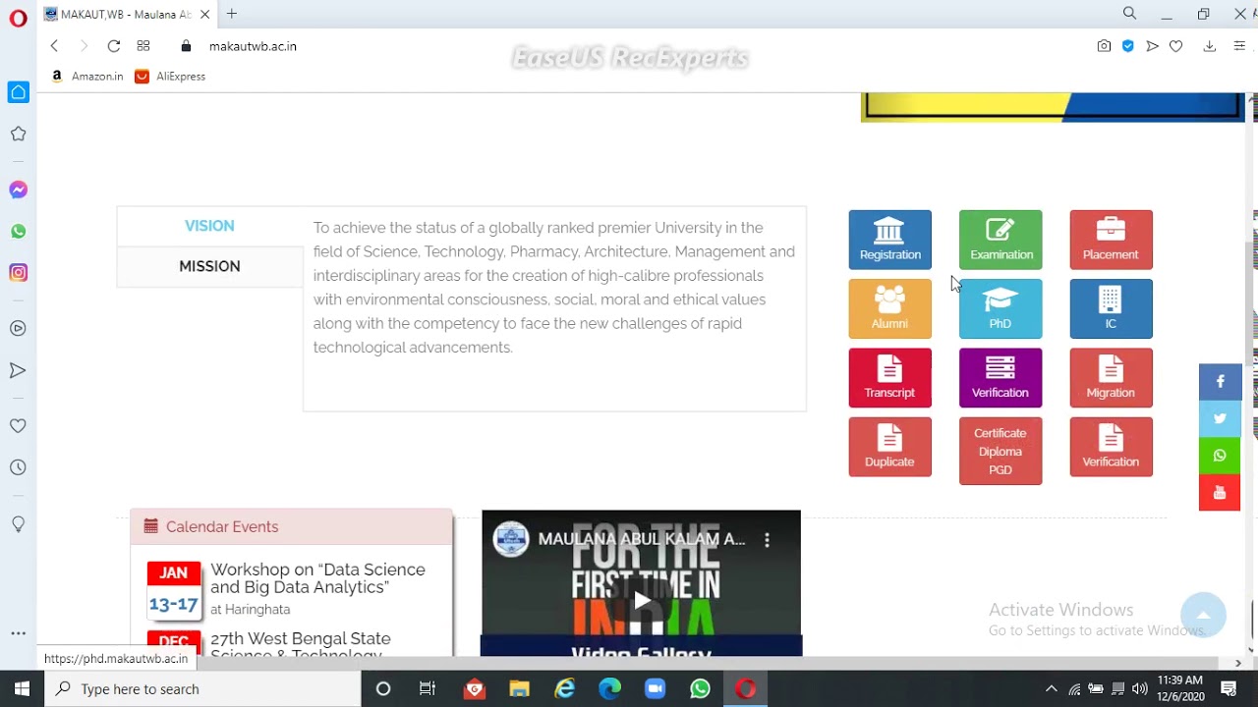Go back in browser
The width and height of the screenshot is (1258, 707).
54,46
